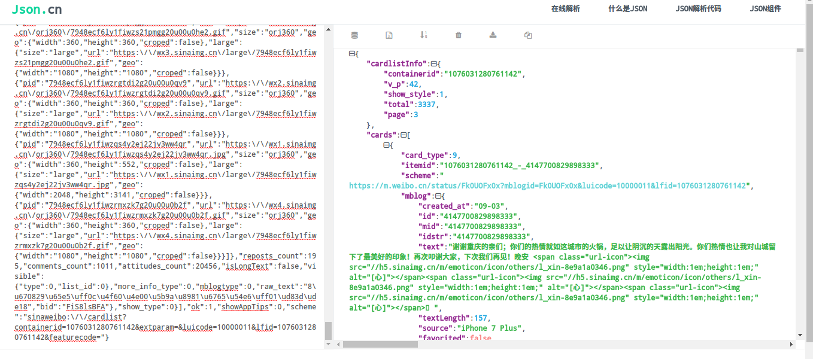Click the database compress icon in toolbar

tap(354, 35)
